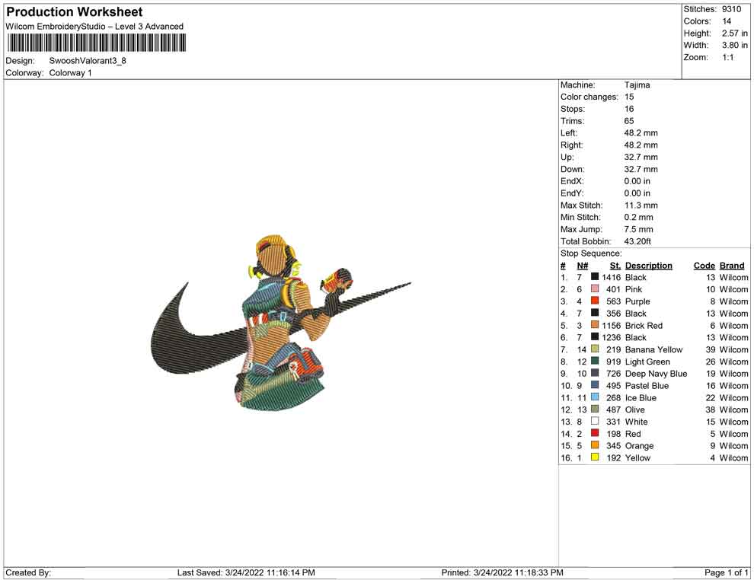Viewport: 754px width, 580px height.
Task: Click 'Wilcom EmbroideryStudio – Level 3 Advanced' text
Action: coord(94,27)
